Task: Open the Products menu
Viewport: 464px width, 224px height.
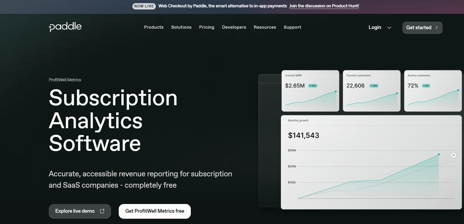Action: pos(154,27)
